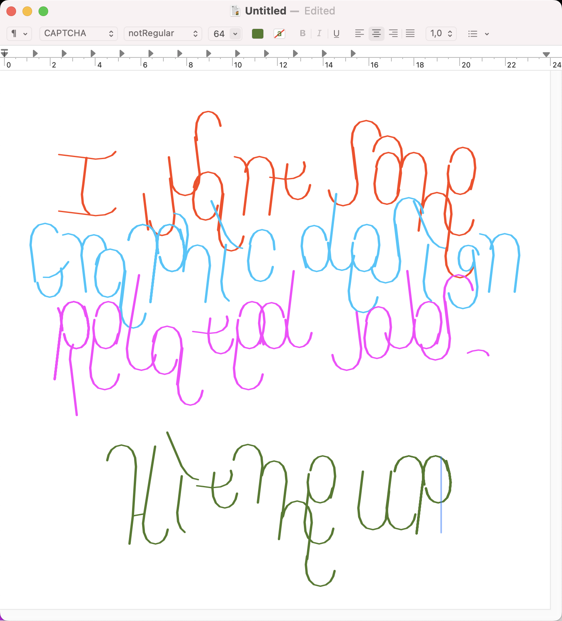Justify the text alignment
Image resolution: width=562 pixels, height=621 pixels.
(x=410, y=34)
